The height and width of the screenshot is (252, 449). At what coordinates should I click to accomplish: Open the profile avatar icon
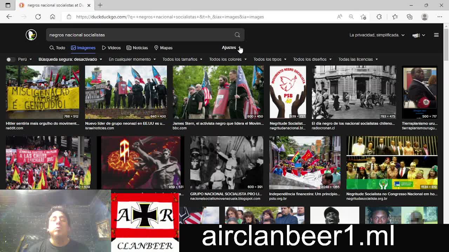(x=425, y=17)
